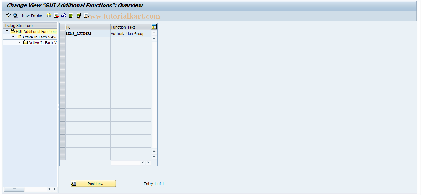The width and height of the screenshot is (421, 195).
Task: Select Authorization Group text cell
Action: [x=131, y=33]
